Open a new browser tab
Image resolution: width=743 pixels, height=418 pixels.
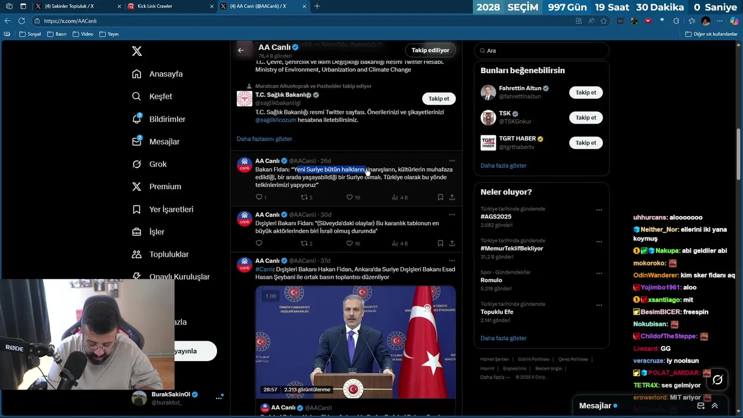(x=317, y=6)
